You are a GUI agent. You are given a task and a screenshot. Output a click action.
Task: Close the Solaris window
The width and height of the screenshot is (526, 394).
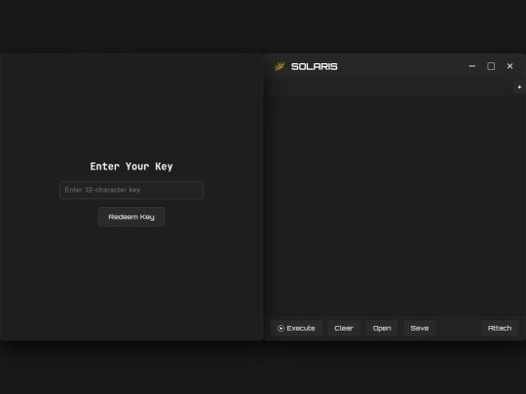click(x=509, y=66)
